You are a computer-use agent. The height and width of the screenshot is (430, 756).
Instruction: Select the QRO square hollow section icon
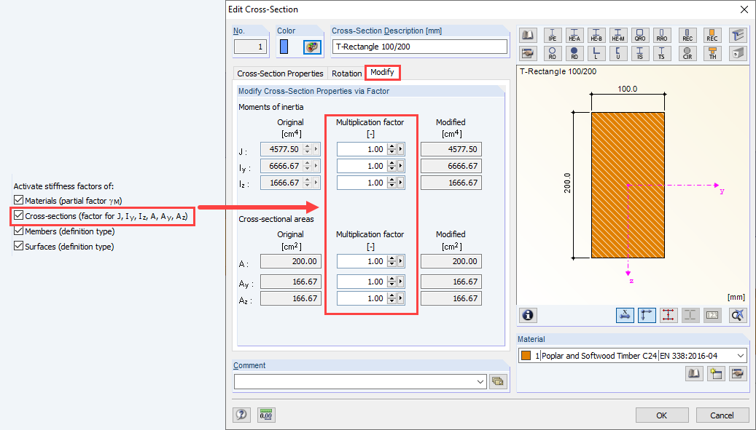click(x=640, y=35)
